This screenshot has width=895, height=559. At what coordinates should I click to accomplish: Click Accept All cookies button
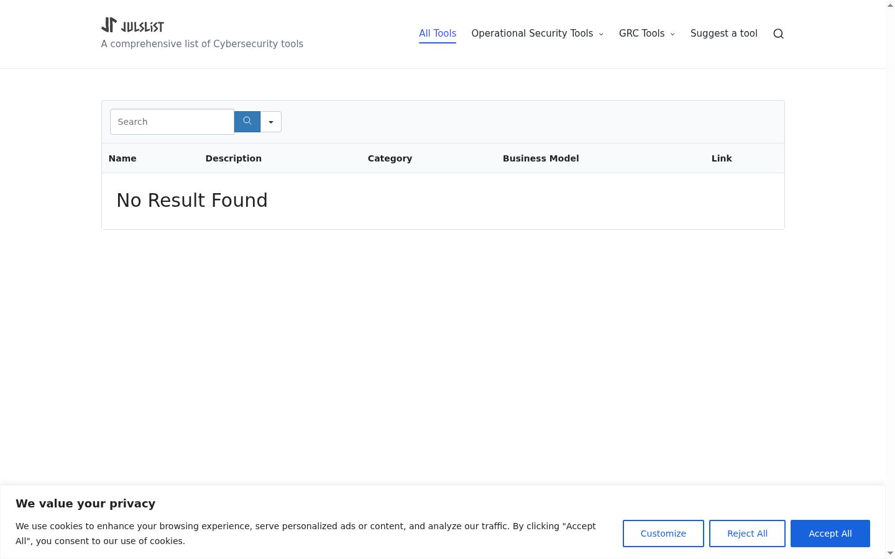pyautogui.click(x=830, y=534)
